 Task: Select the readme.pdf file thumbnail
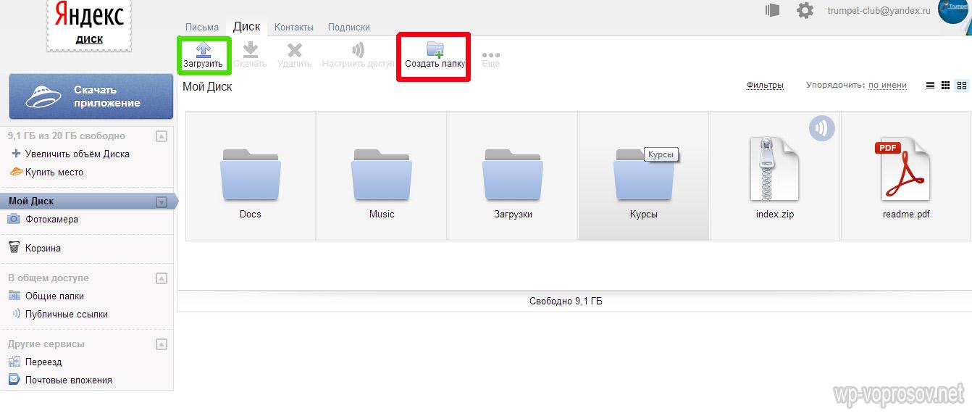(x=905, y=171)
